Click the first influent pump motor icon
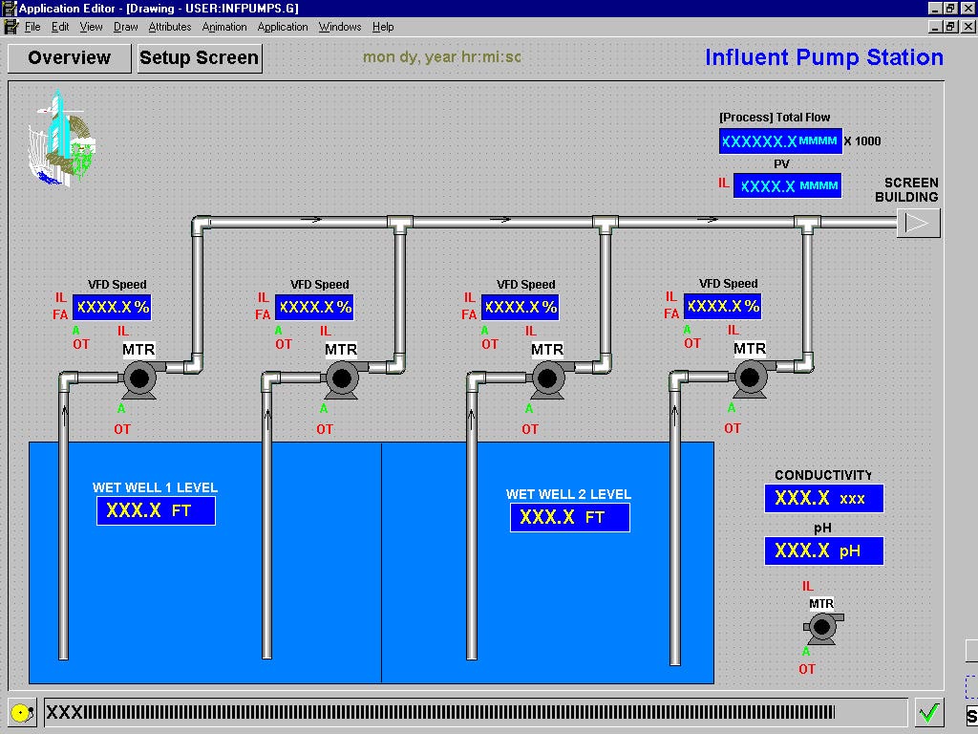Viewport: 978px width, 734px height. pyautogui.click(x=138, y=379)
